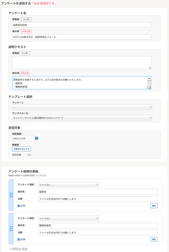Image resolution: width=169 pixels, height=252 pixels.
Task: Click the 表示名 field containing 職務経歴書
Action: coord(98,226)
